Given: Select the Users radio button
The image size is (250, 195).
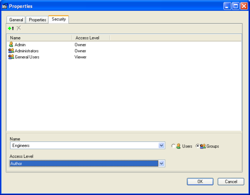Looking at the screenshot, I should (x=173, y=146).
